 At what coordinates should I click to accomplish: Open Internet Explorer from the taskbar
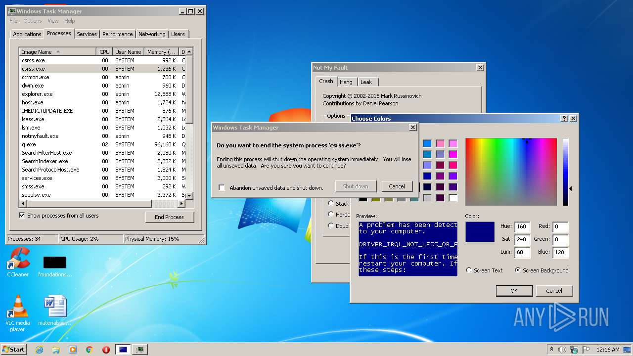pos(40,350)
